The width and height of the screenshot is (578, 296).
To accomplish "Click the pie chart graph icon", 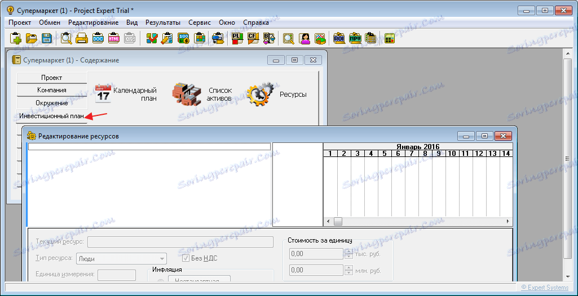I will pos(320,39).
